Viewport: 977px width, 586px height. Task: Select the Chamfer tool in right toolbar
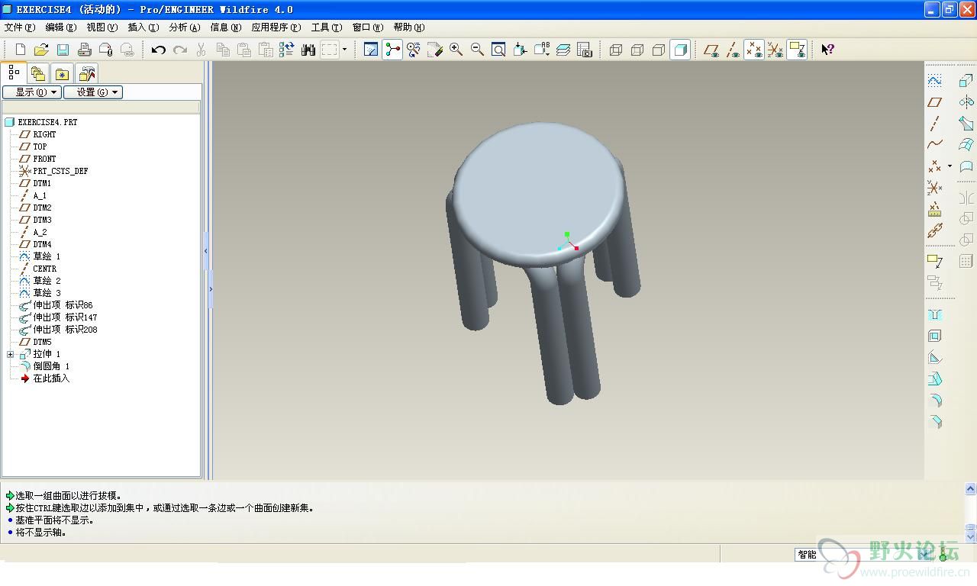point(934,422)
